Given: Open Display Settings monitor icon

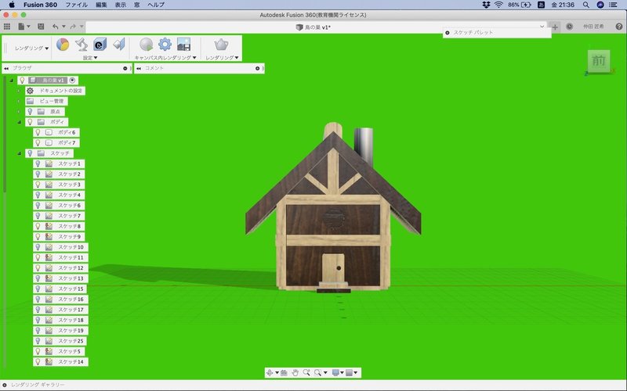Looking at the screenshot, I should pyautogui.click(x=335, y=373).
